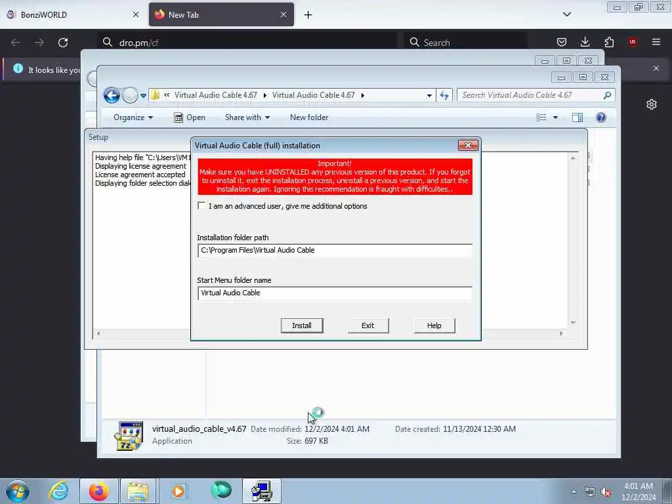672x504 pixels.
Task: Open the Firefox extensions puzzle icon
Action: (609, 42)
